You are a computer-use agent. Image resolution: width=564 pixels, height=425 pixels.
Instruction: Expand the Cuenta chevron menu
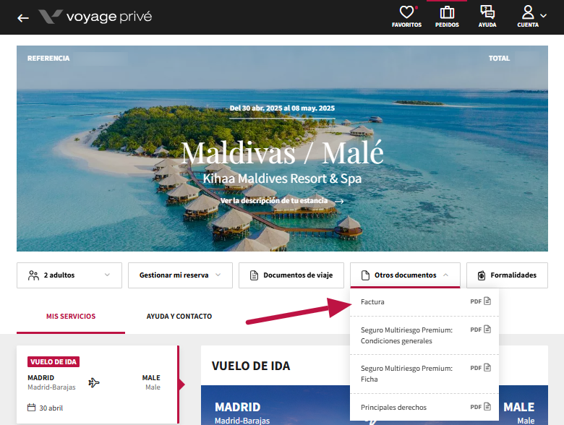(544, 16)
